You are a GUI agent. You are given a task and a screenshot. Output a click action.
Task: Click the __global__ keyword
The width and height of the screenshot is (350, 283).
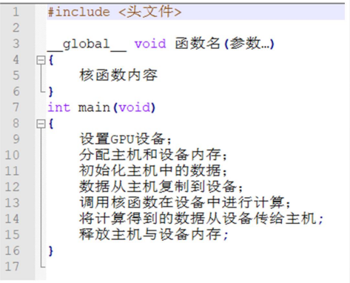(x=87, y=44)
